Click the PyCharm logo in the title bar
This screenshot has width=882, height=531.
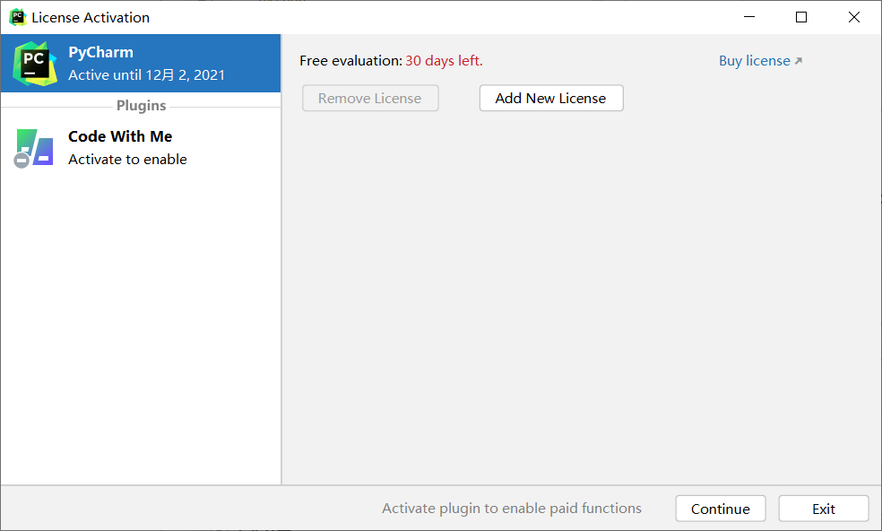coord(18,17)
